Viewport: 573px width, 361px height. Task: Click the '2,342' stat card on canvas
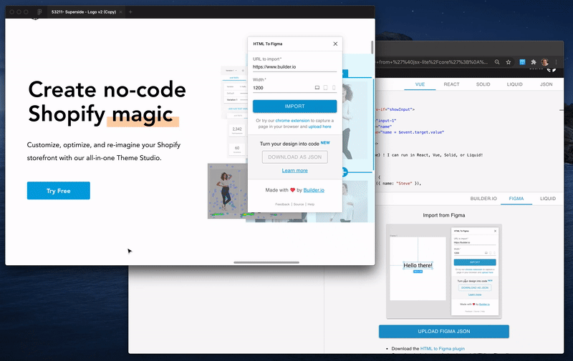[237, 130]
